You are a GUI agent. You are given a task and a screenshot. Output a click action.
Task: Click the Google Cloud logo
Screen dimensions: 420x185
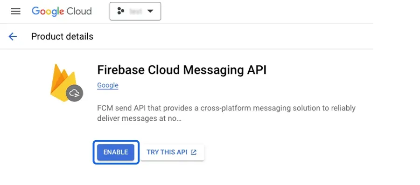point(62,12)
